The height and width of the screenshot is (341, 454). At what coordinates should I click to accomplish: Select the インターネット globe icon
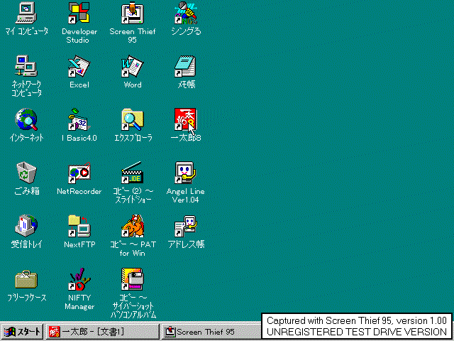click(x=26, y=119)
